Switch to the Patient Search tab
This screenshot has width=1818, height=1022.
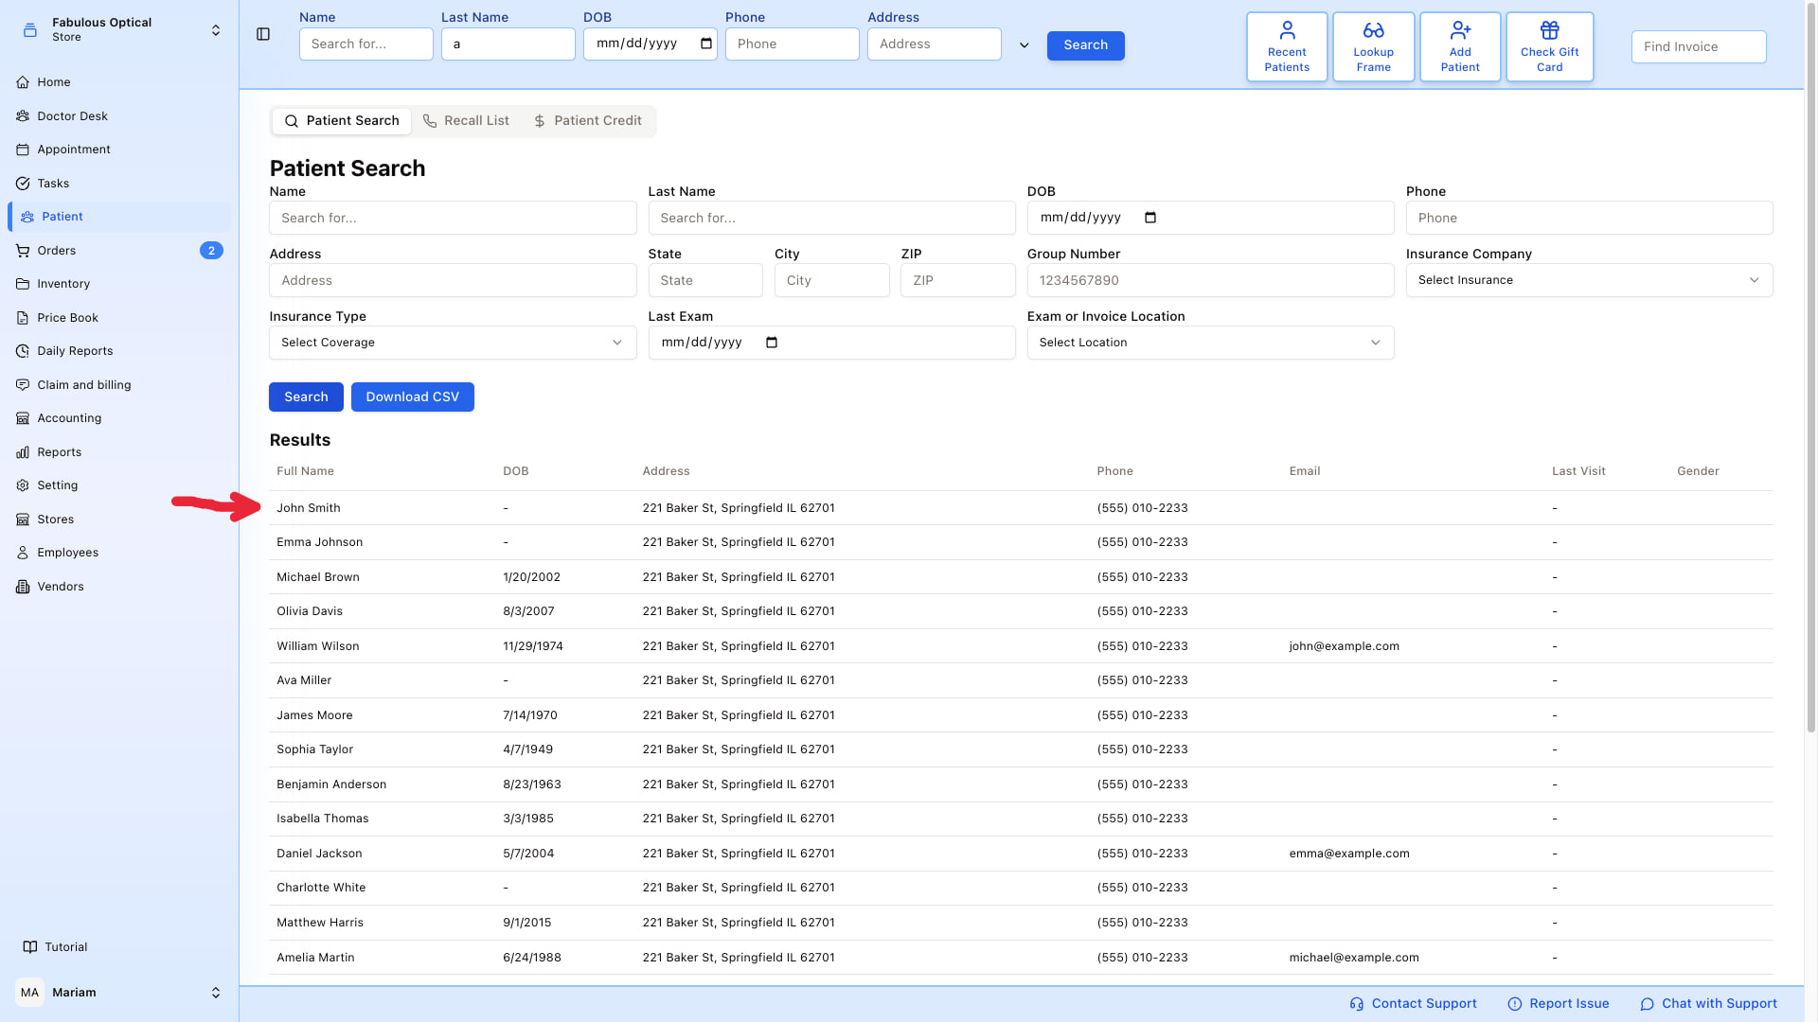pos(342,121)
